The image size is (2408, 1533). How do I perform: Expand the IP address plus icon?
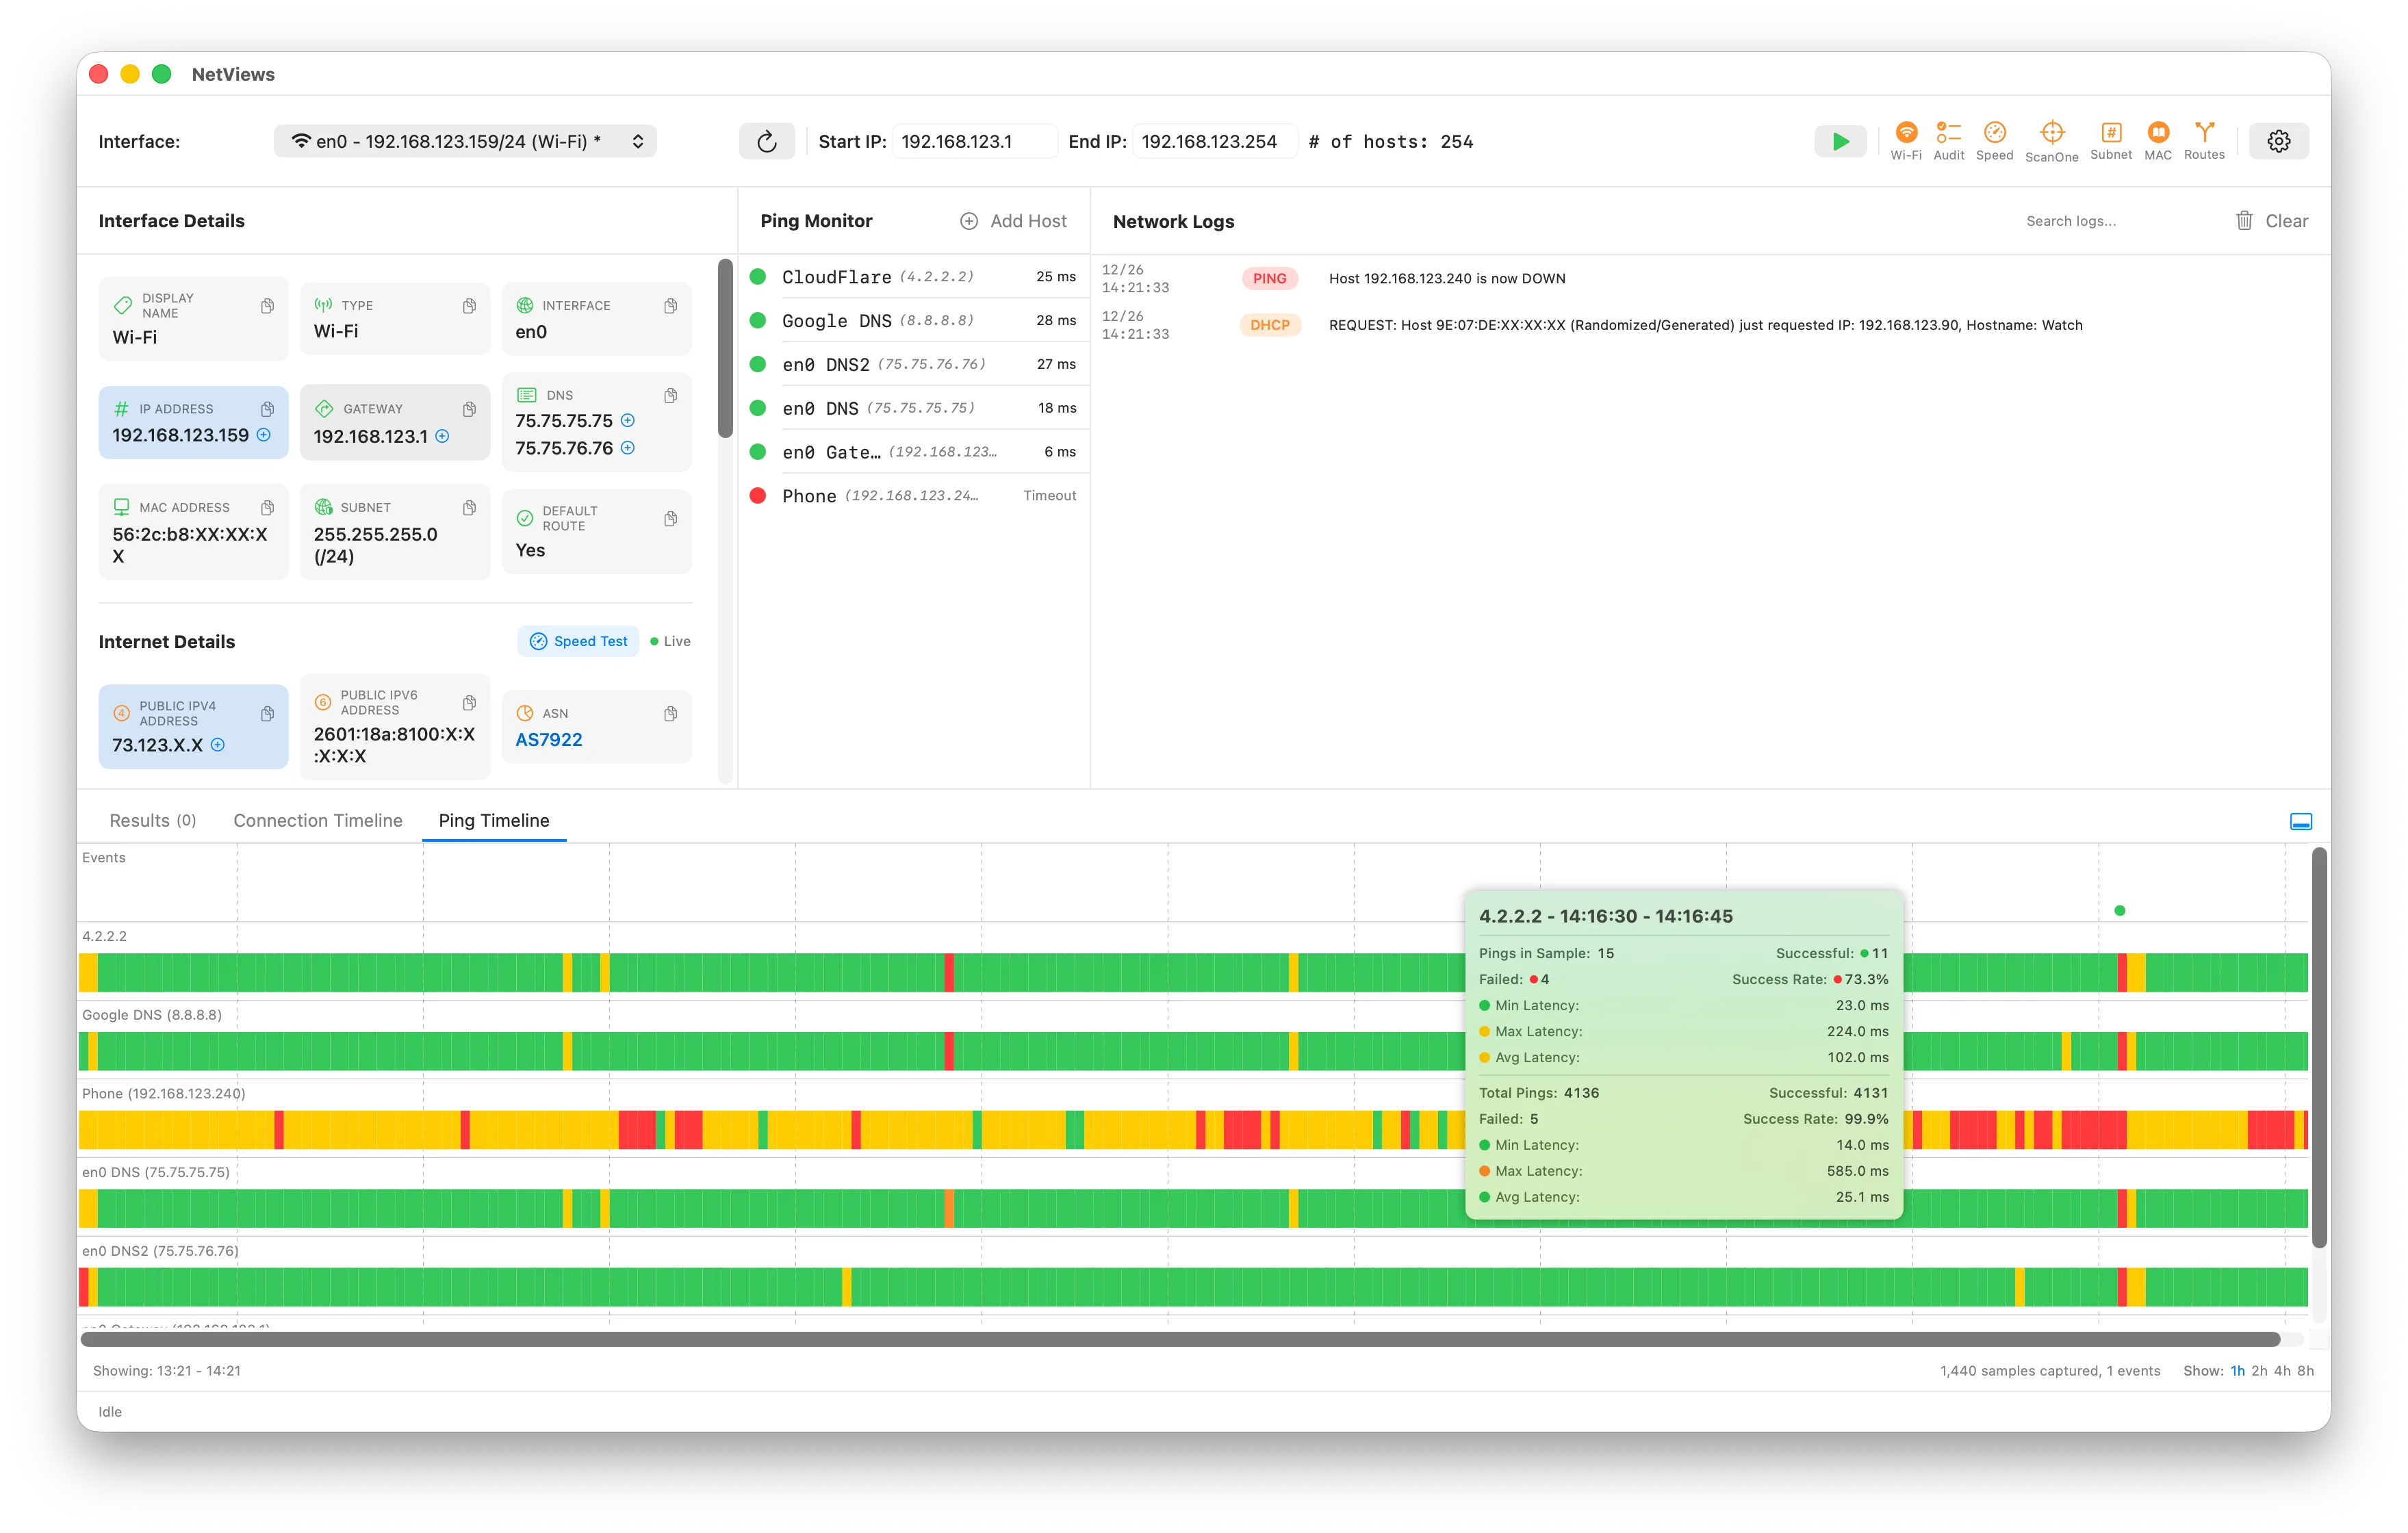click(x=264, y=435)
